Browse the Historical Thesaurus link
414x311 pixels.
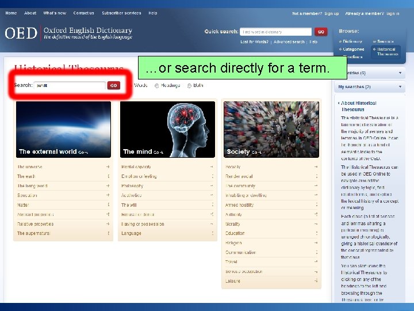[x=388, y=52]
